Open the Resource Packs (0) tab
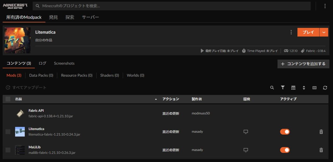This screenshot has width=333, height=162. click(76, 75)
